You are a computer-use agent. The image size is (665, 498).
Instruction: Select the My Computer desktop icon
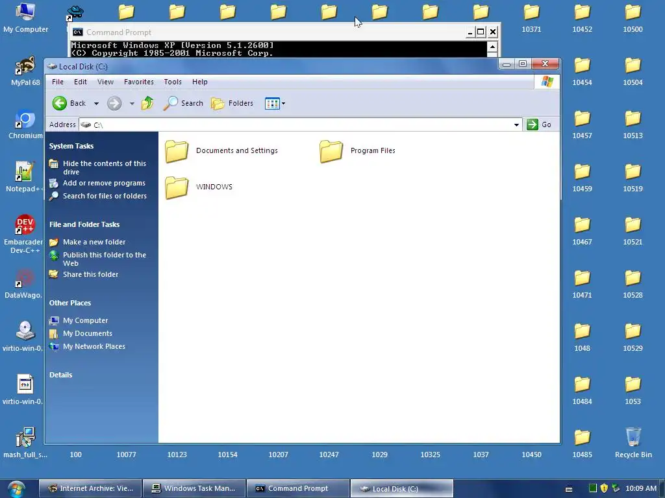[x=25, y=18]
